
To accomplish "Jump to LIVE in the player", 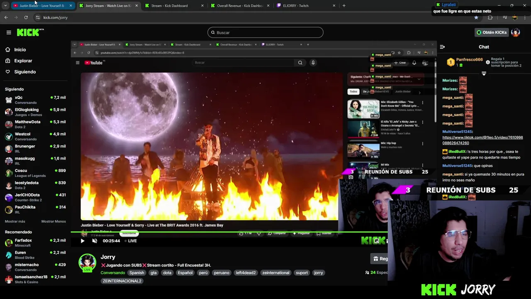I will (131, 241).
